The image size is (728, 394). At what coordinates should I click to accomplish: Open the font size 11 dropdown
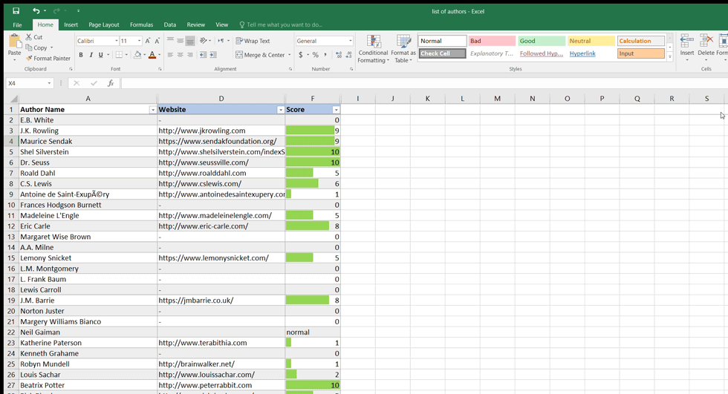139,42
